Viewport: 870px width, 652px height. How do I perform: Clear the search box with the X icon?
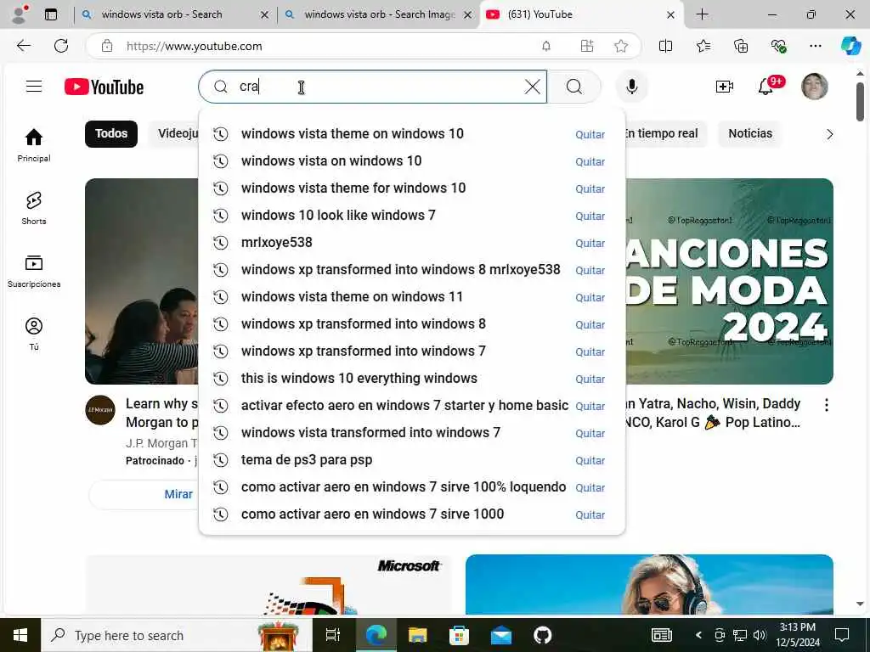(532, 87)
